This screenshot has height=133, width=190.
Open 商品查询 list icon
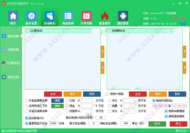point(68,16)
